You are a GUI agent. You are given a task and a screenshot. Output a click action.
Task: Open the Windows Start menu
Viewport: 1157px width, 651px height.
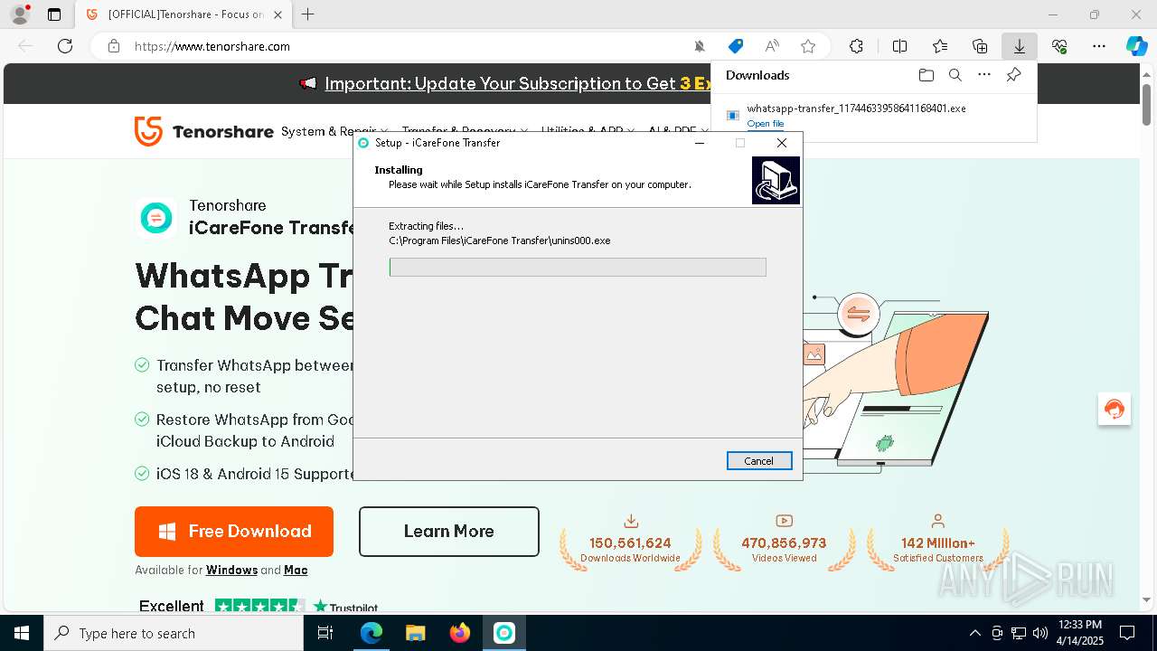22,633
